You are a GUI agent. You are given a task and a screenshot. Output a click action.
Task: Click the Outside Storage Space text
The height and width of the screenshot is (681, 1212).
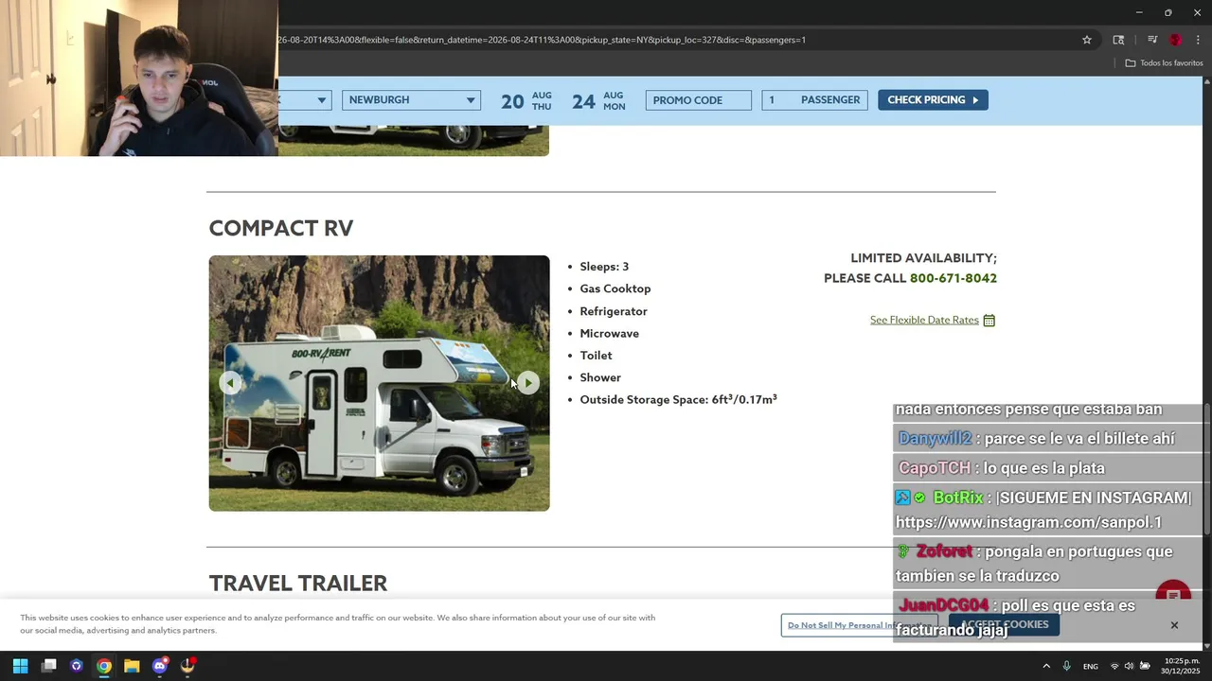(x=679, y=399)
